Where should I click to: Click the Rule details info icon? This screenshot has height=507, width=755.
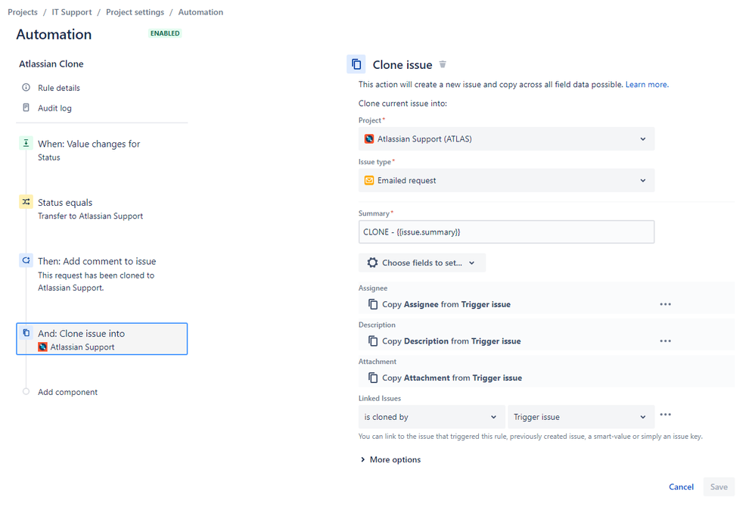26,87
